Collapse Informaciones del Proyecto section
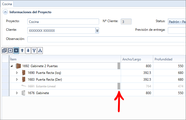The width and height of the screenshot is (186, 120). pos(5,12)
